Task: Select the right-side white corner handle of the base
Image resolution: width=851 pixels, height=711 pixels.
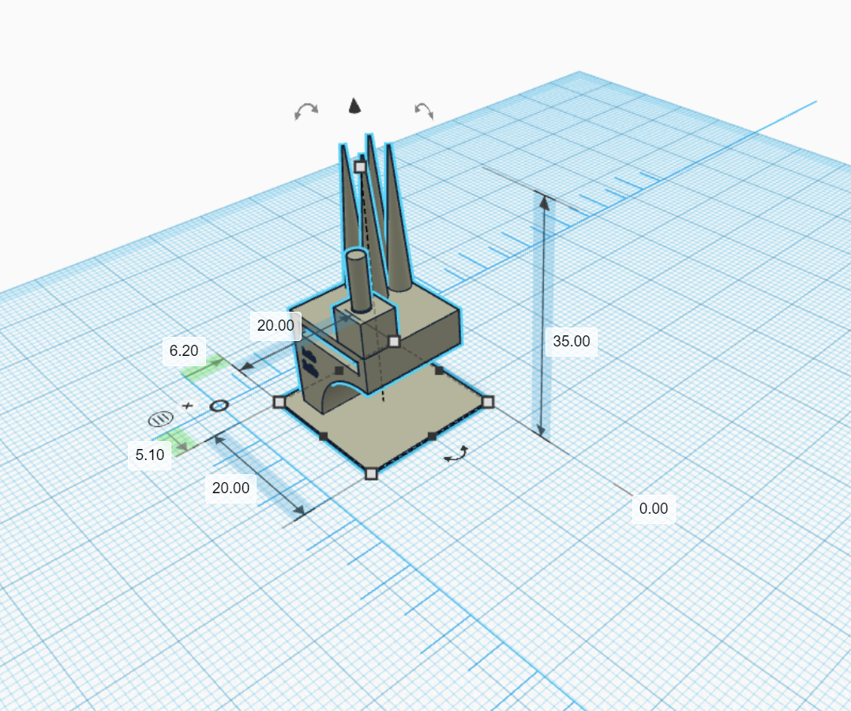Action: [488, 402]
